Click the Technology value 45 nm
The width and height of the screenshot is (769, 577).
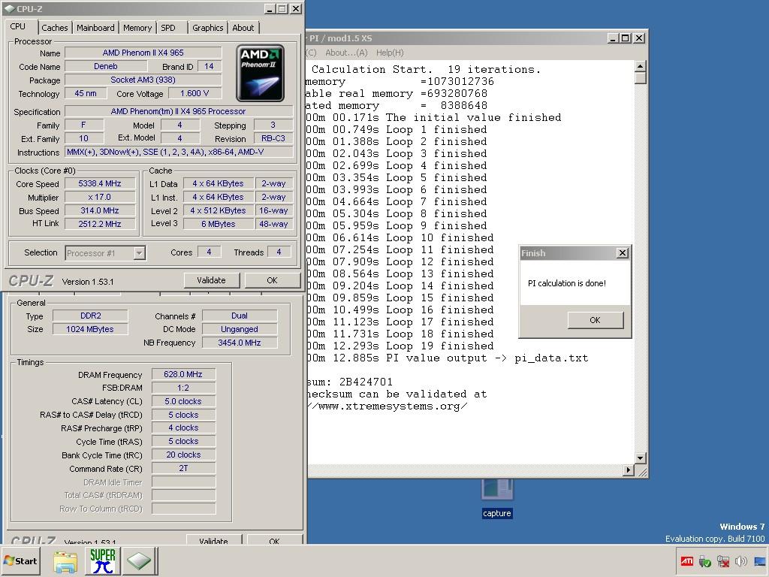point(86,93)
